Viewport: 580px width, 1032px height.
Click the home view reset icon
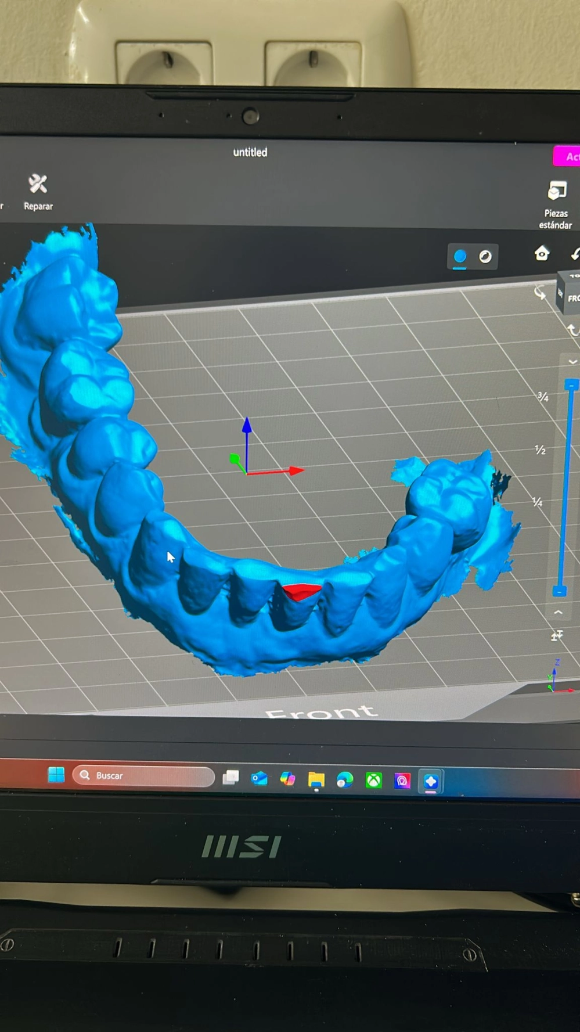pyautogui.click(x=542, y=253)
